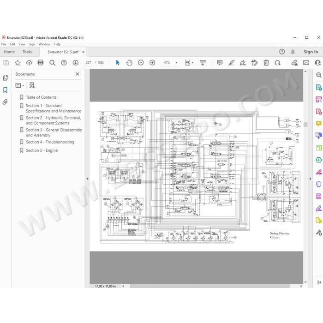Open Section 1 Standard Specifications bookmark
The height and width of the screenshot is (323, 323).
54,108
